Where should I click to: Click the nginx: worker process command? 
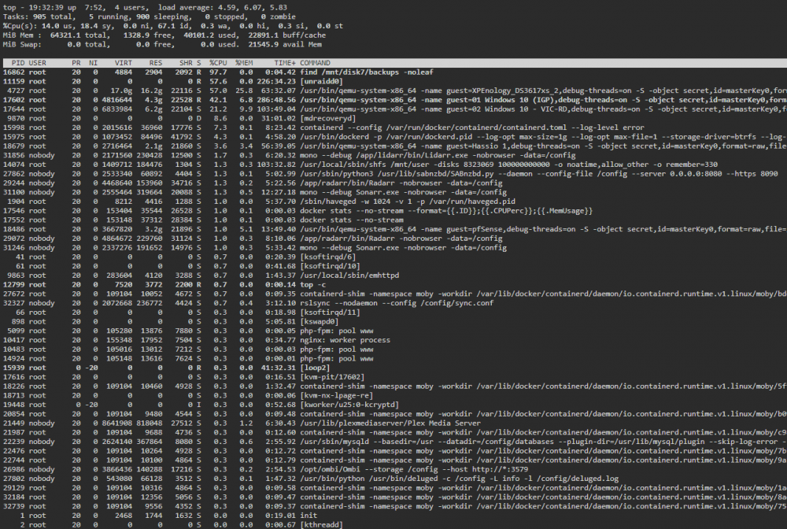(x=345, y=341)
